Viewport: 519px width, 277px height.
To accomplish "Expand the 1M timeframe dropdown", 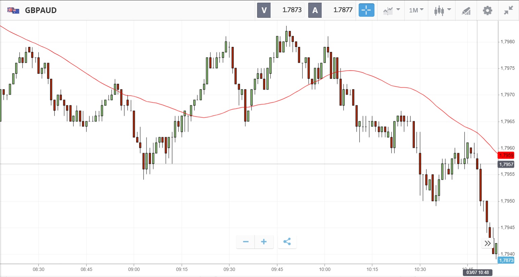I will coord(416,10).
